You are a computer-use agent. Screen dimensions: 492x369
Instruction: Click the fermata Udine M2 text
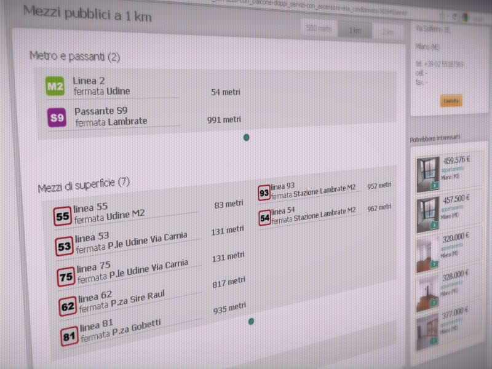click(x=109, y=216)
